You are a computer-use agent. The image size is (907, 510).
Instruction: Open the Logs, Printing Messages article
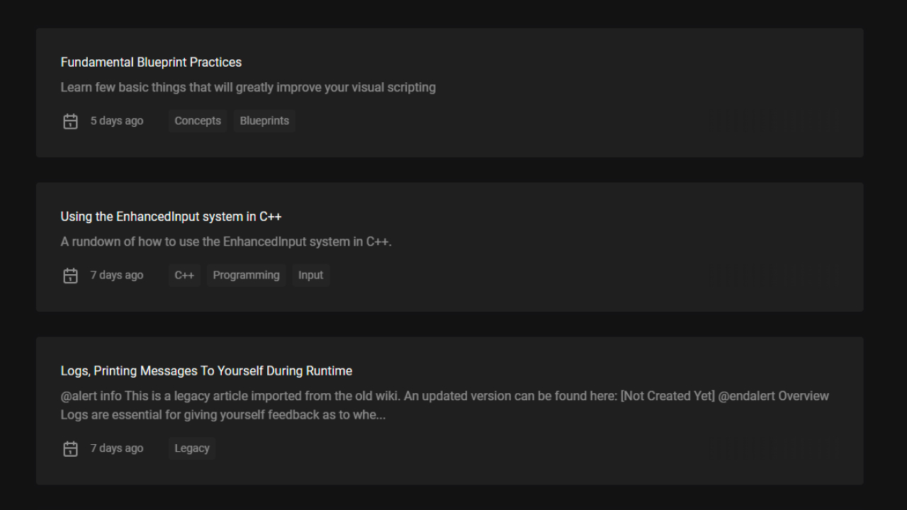pyautogui.click(x=206, y=370)
